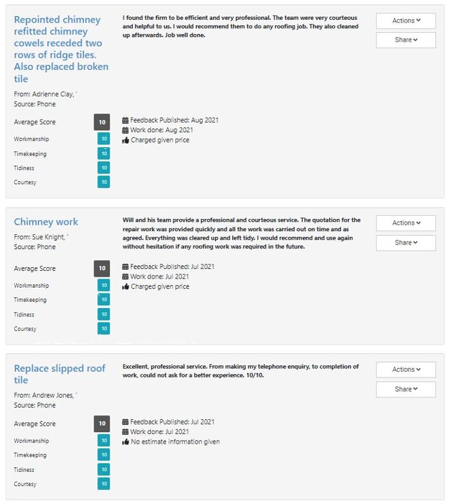
Task: Open the Repointed chimney review title link
Action: (61, 49)
